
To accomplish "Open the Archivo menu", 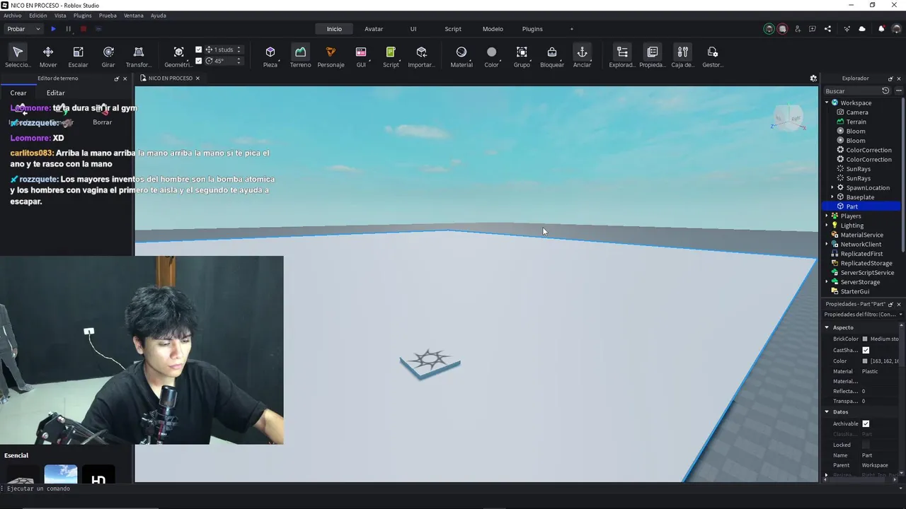I will [12, 16].
